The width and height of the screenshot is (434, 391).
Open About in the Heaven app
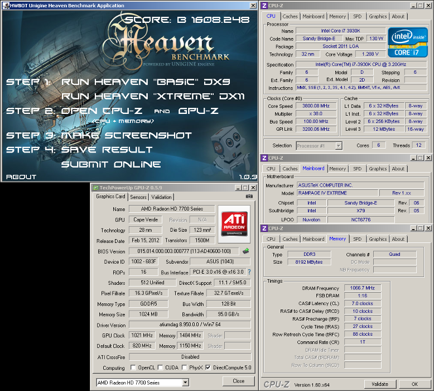(x=21, y=177)
